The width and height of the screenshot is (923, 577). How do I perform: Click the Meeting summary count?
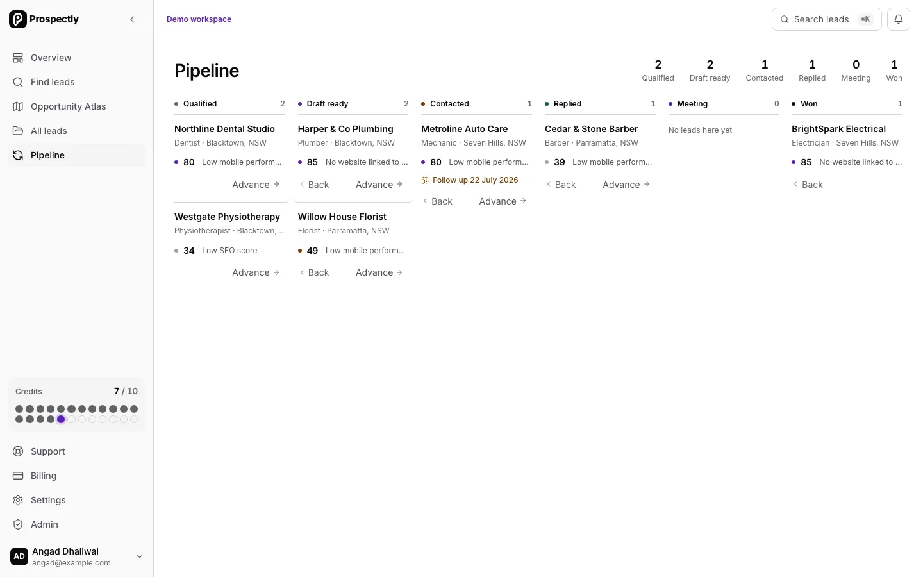click(856, 71)
